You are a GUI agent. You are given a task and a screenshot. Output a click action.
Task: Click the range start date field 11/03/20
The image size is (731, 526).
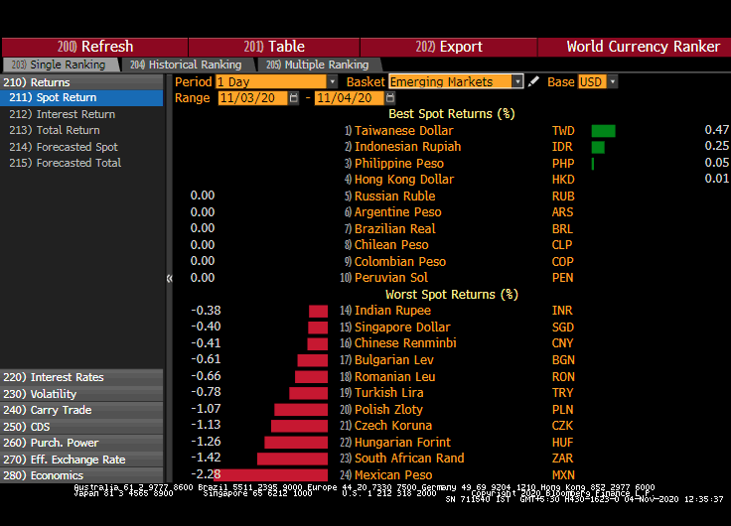(252, 98)
